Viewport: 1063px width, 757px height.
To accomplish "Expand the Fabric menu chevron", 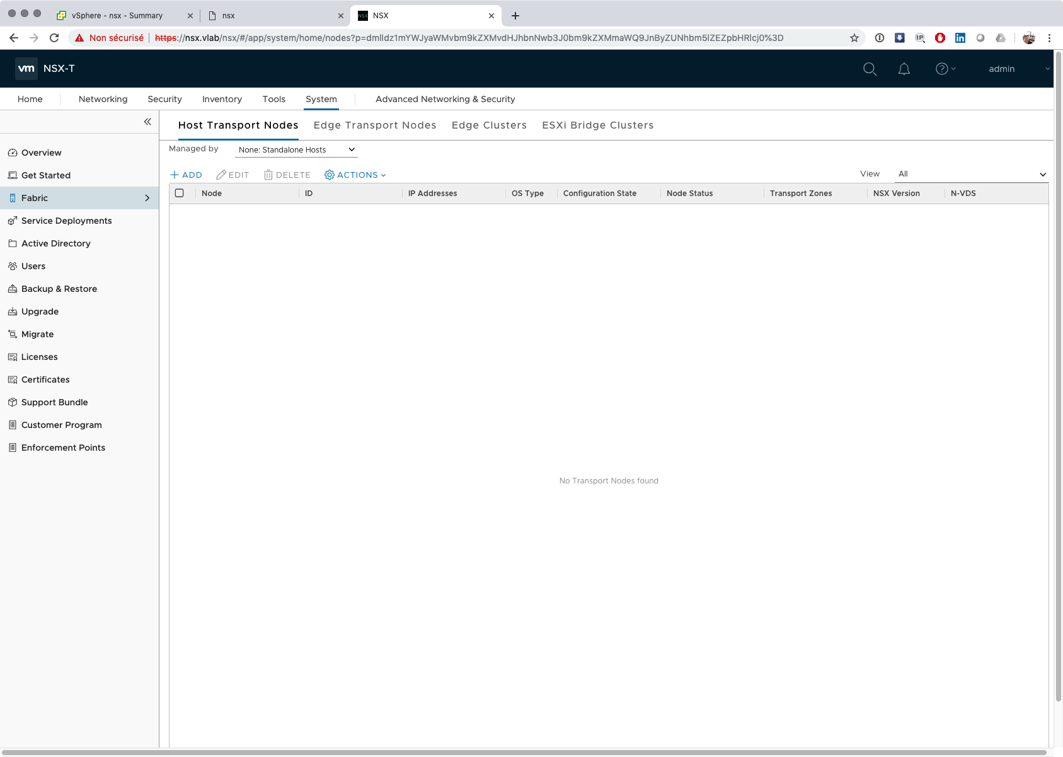I will [147, 198].
